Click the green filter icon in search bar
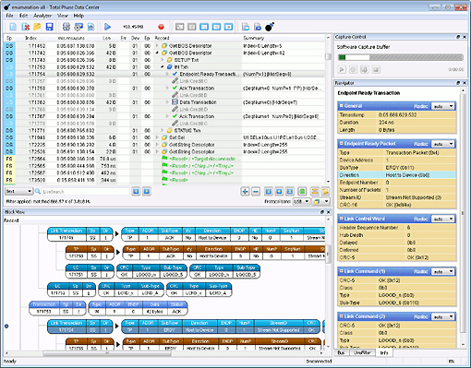 tap(302, 192)
